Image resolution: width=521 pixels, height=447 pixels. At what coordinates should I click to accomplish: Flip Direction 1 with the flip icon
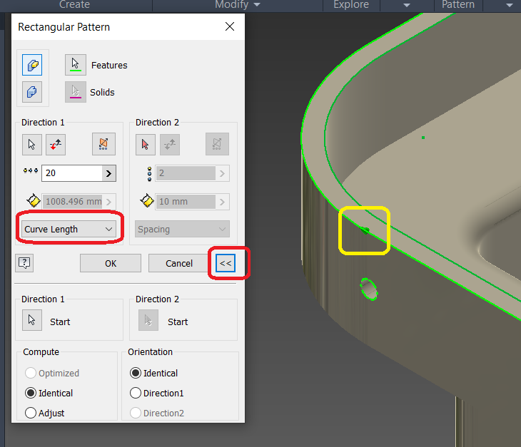coord(56,144)
